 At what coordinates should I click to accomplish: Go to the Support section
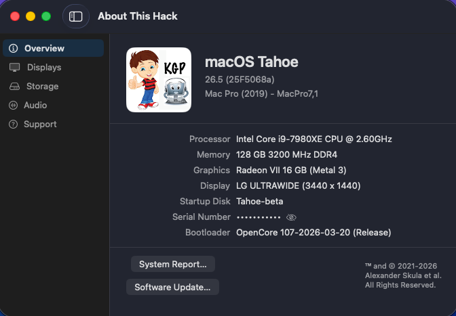point(53,124)
